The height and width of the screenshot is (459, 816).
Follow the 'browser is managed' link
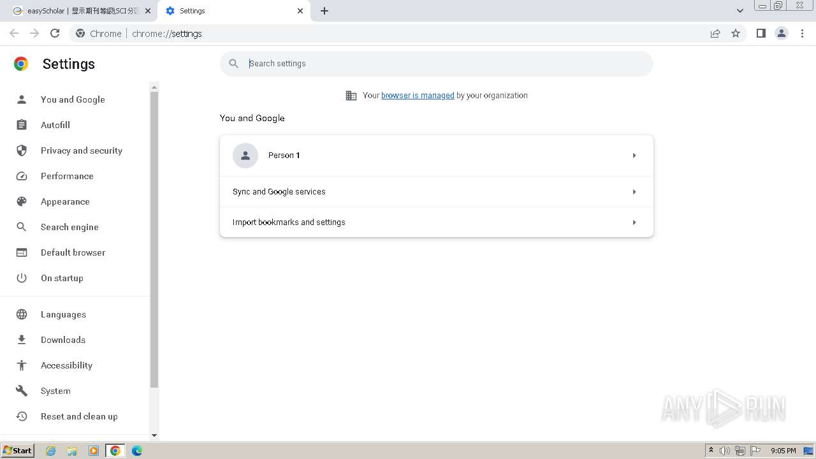(x=418, y=96)
